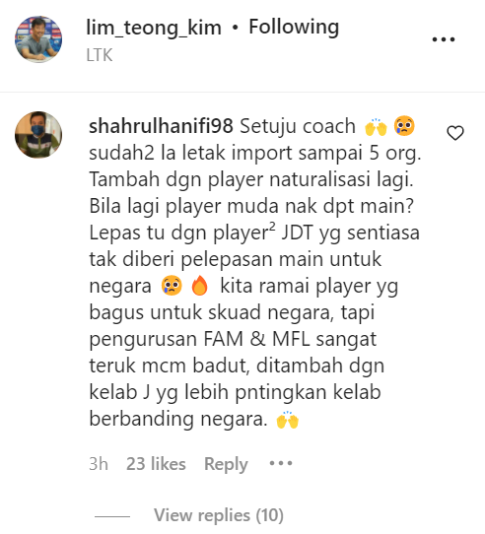485x534 pixels.
Task: Select the LTK location subtitle
Action: pyautogui.click(x=100, y=55)
